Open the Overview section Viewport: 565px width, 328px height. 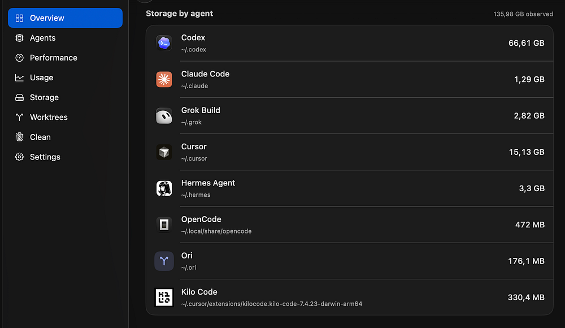pos(65,18)
